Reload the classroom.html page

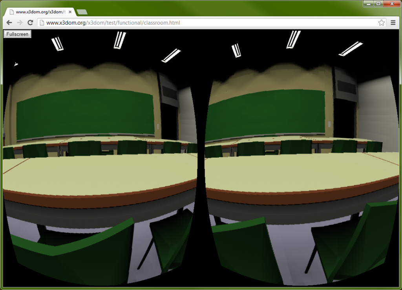tap(30, 22)
